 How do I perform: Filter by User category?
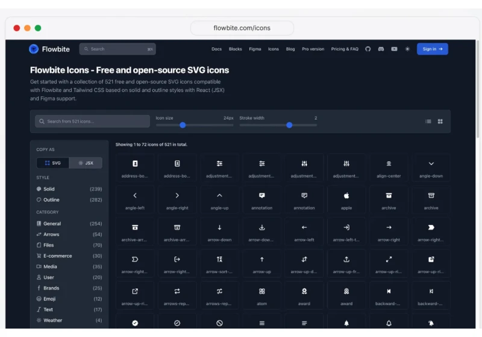point(69,277)
